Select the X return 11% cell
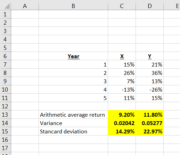Viewport: 180px width, 155px height. pyautogui.click(x=122, y=98)
